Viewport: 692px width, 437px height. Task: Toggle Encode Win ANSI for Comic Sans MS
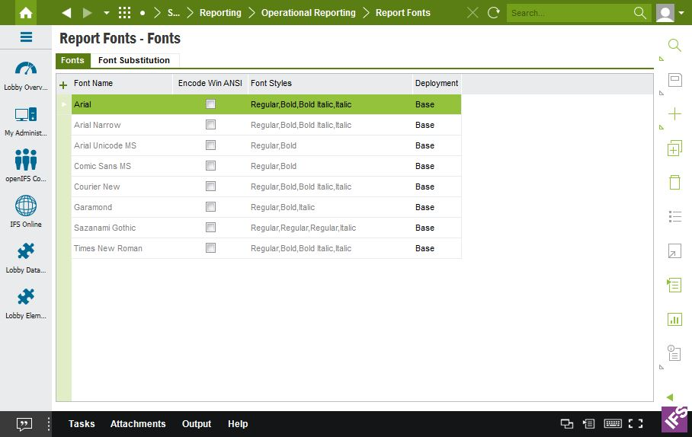tap(210, 166)
